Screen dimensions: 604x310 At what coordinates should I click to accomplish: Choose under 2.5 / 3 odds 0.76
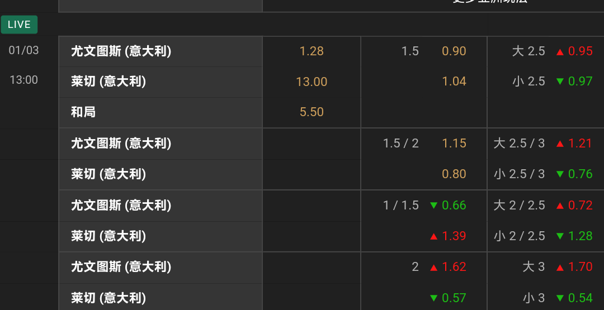(x=580, y=174)
